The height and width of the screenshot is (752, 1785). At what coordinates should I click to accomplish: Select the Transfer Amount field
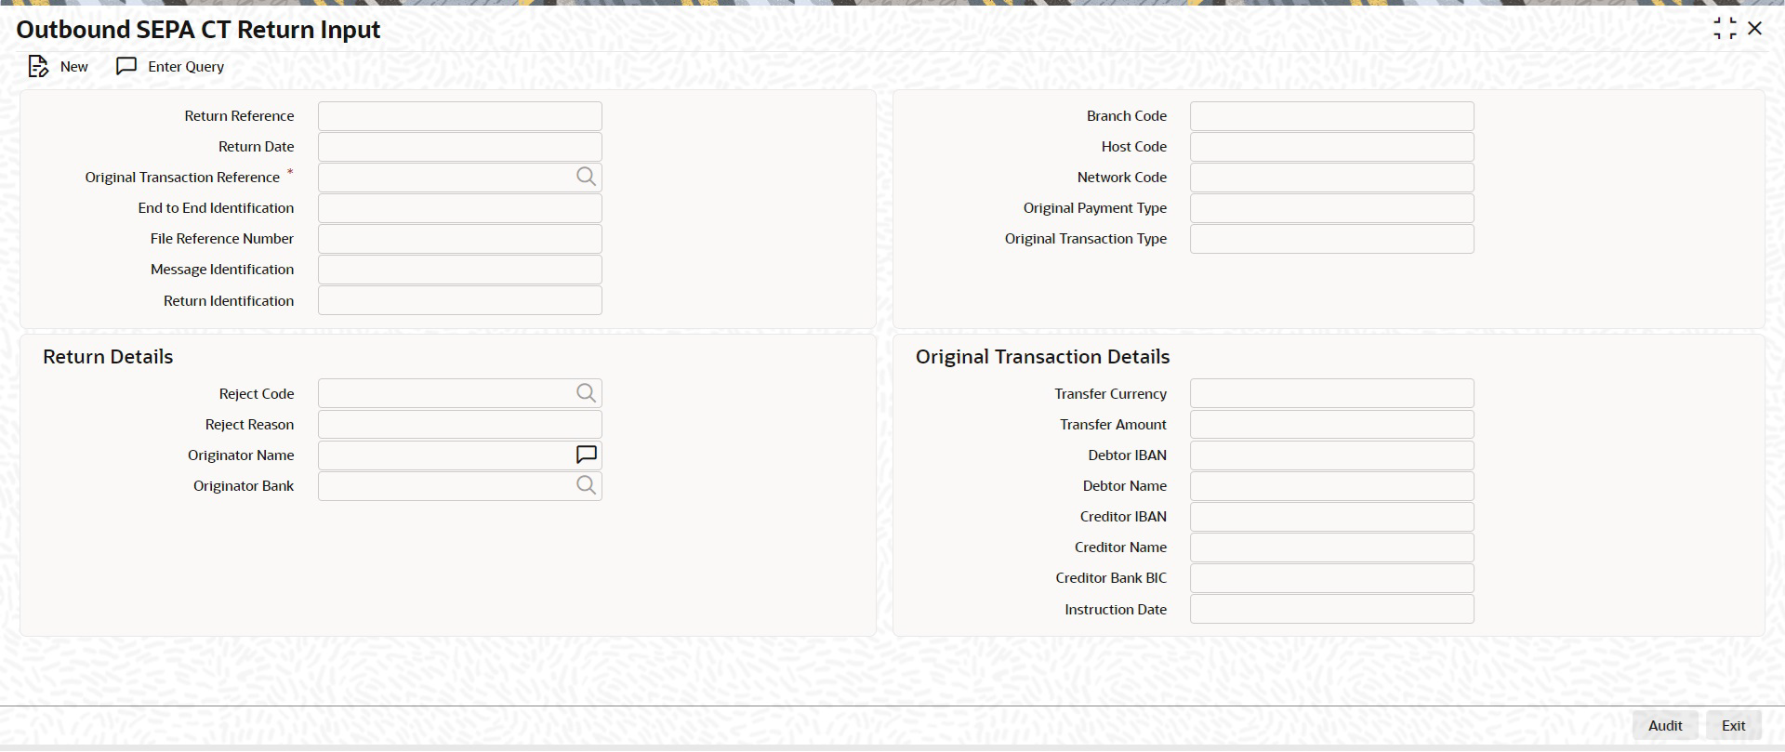[x=1332, y=425]
